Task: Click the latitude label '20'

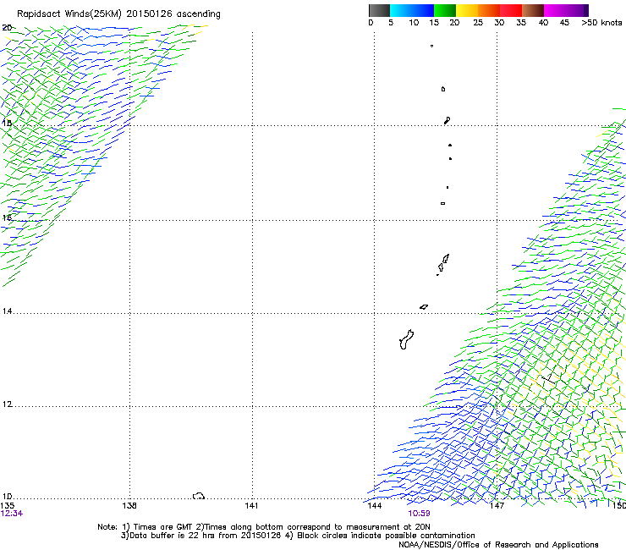Action: [7, 28]
